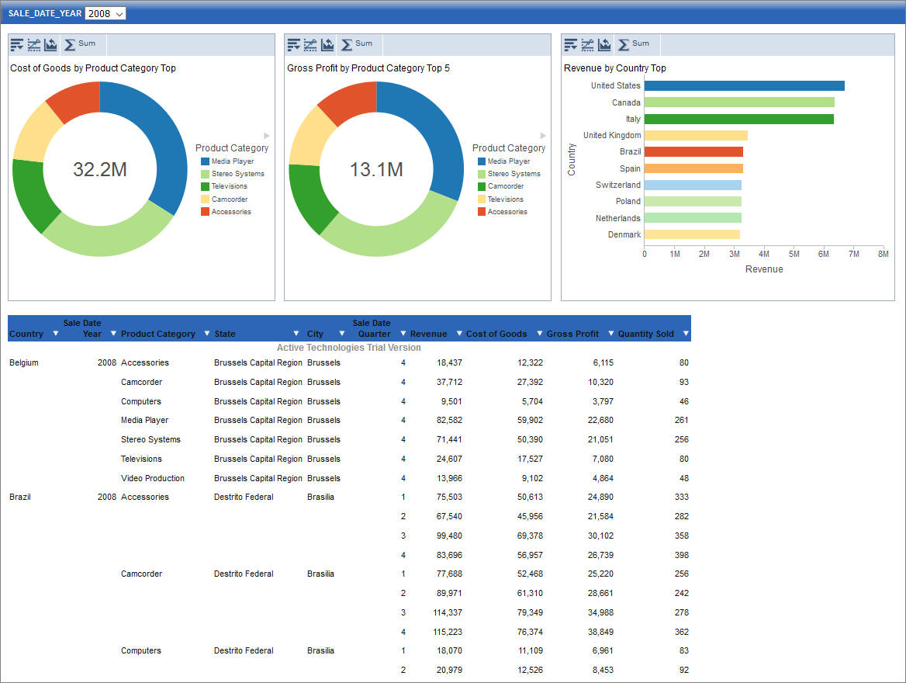This screenshot has width=906, height=683.
Task: Open the chart type icon on Cost of Goods toolbar
Action: [50, 44]
